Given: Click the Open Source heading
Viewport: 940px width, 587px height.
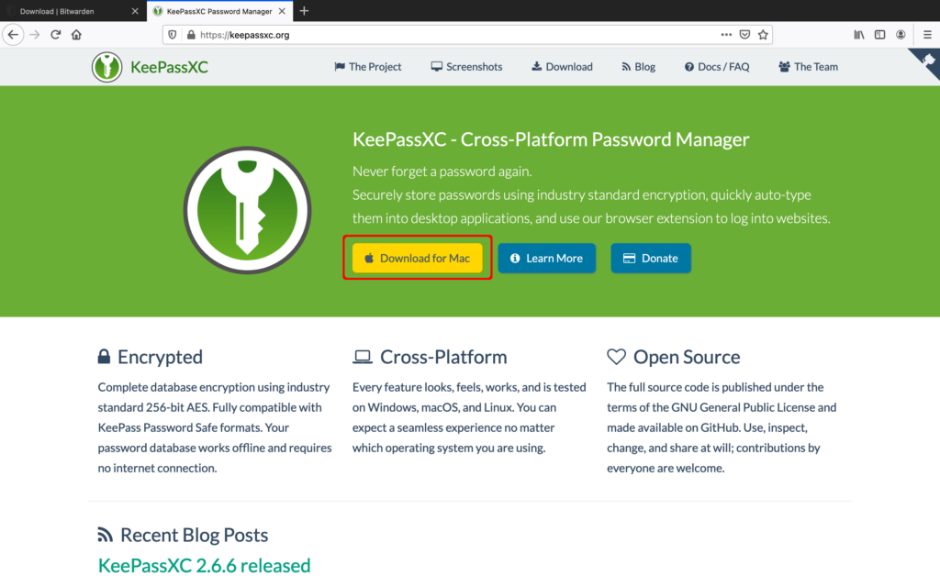Looking at the screenshot, I should coord(687,357).
